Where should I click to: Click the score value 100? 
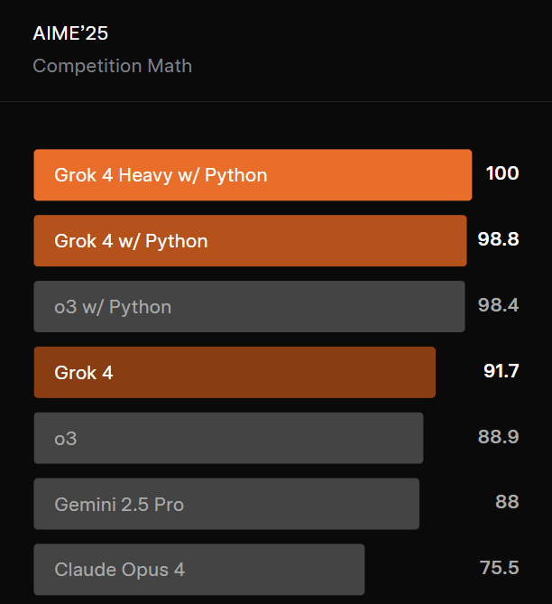[502, 173]
